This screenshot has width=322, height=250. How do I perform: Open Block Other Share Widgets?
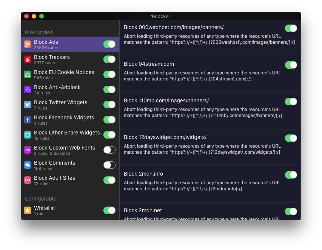[x=70, y=135]
